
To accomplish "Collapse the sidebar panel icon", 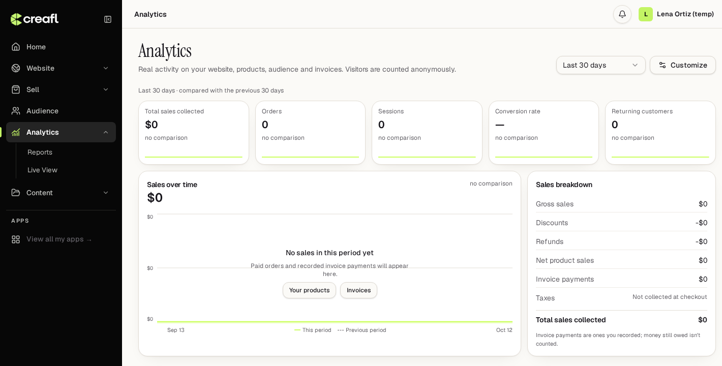I will (108, 19).
